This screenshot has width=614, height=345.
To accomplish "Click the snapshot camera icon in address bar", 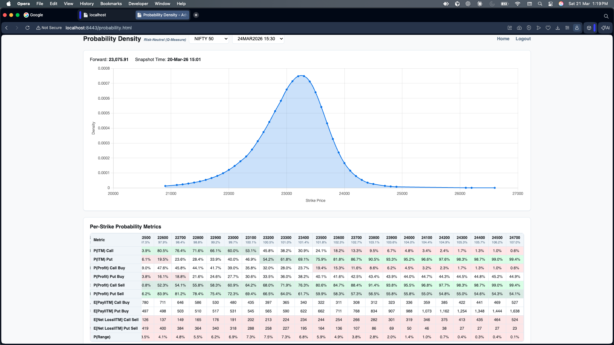I will pos(519,28).
